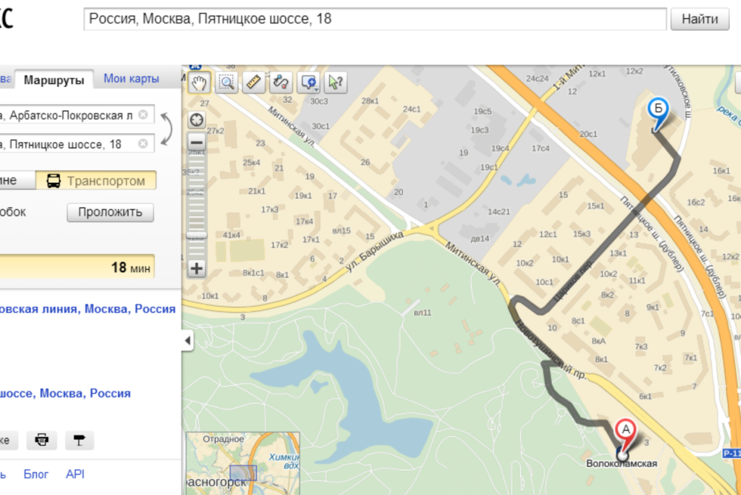Zoom out with the minus button
This screenshot has height=495, width=741.
pos(197,142)
